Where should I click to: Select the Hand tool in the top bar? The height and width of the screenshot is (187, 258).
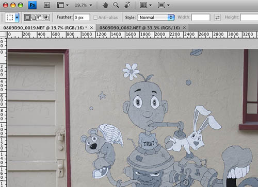[105, 5]
